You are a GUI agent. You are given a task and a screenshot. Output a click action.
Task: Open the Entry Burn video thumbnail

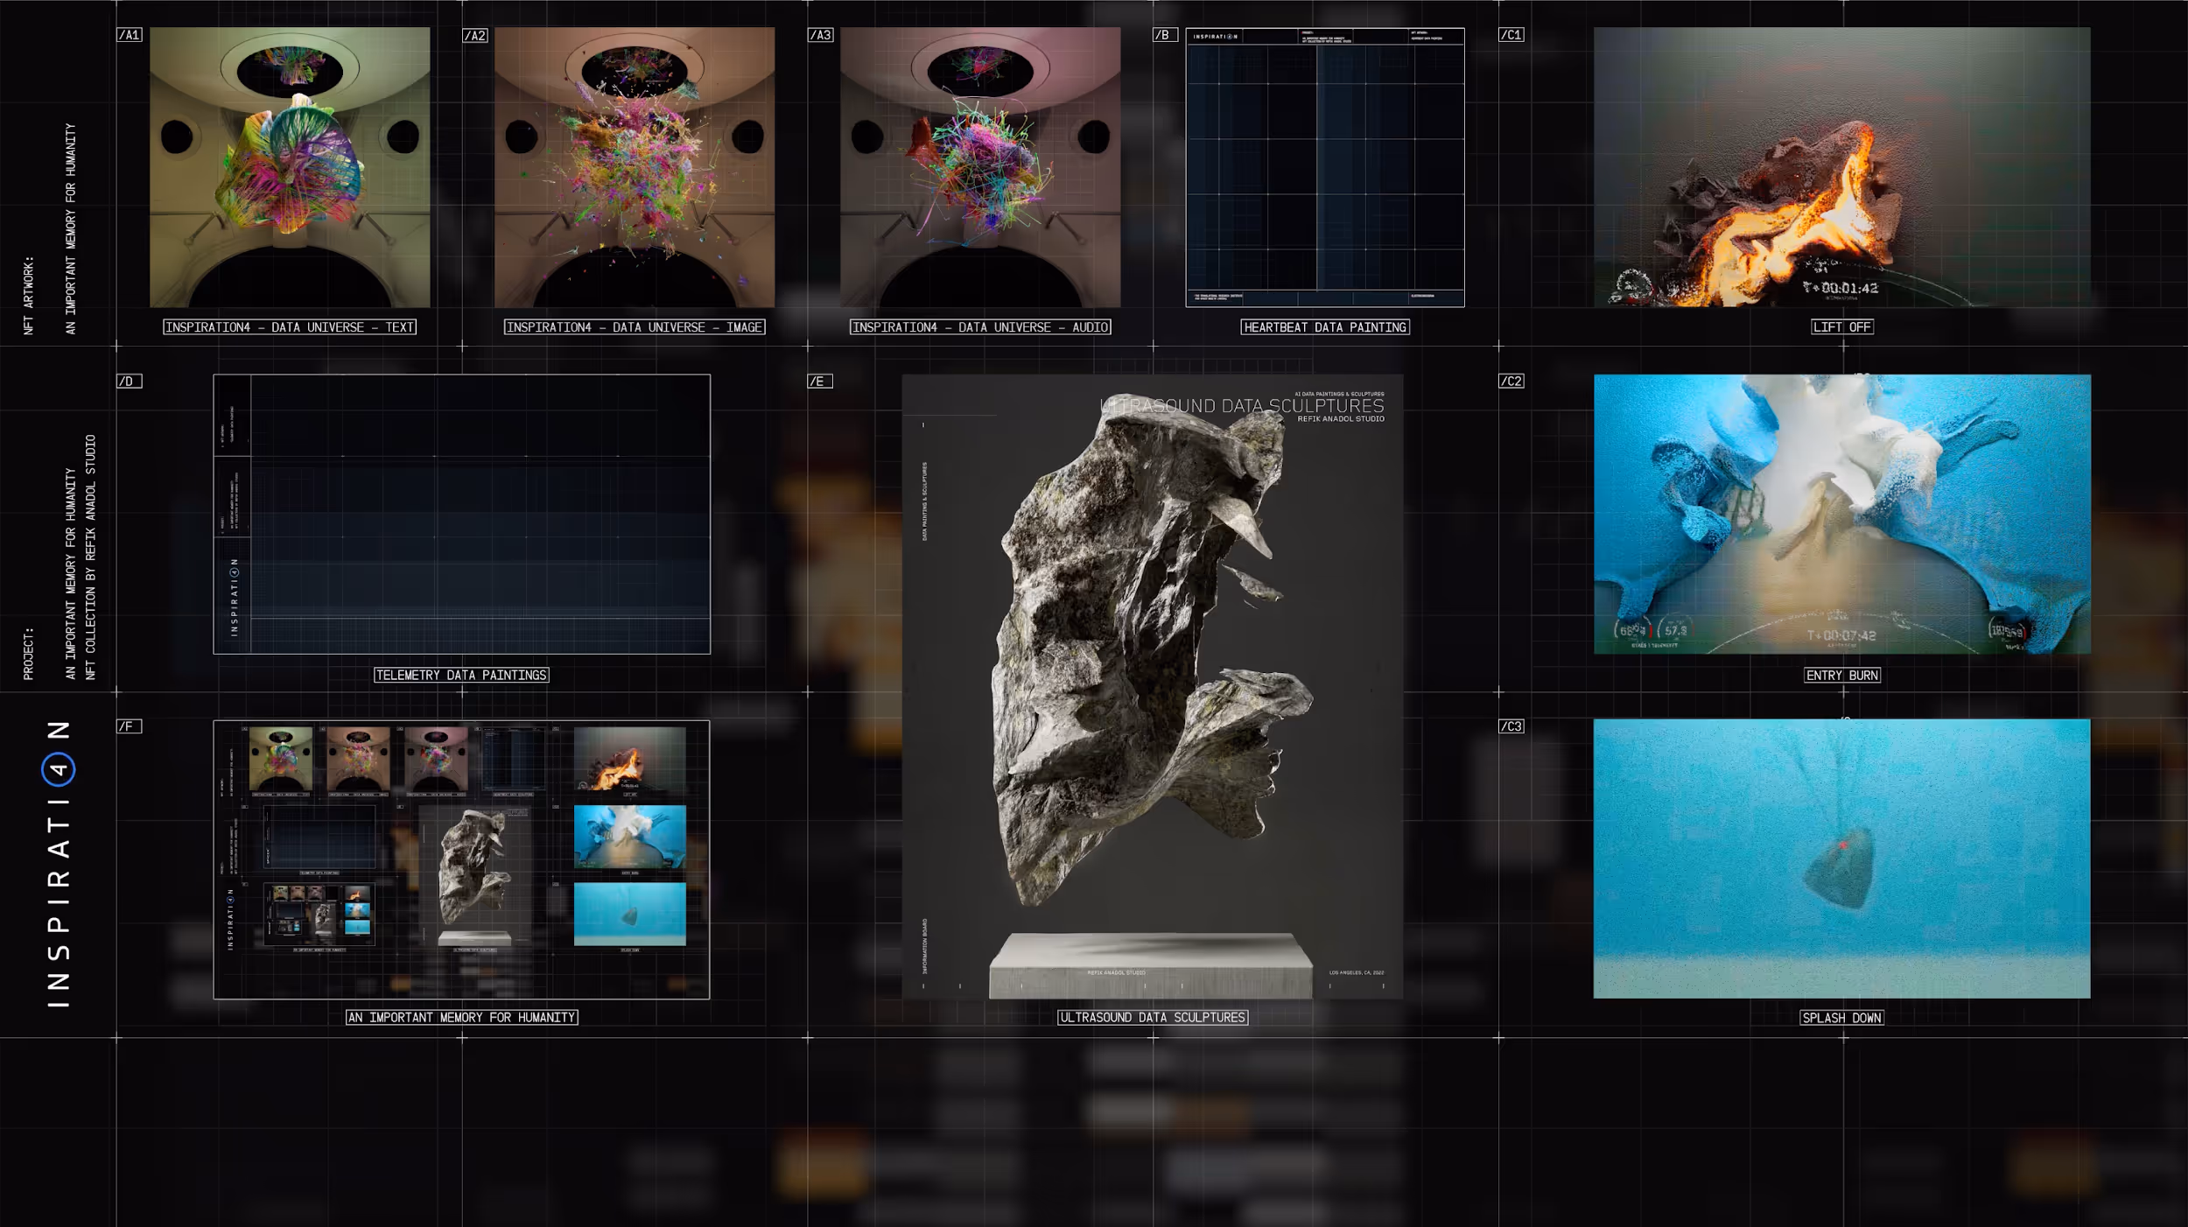pyautogui.click(x=1841, y=514)
